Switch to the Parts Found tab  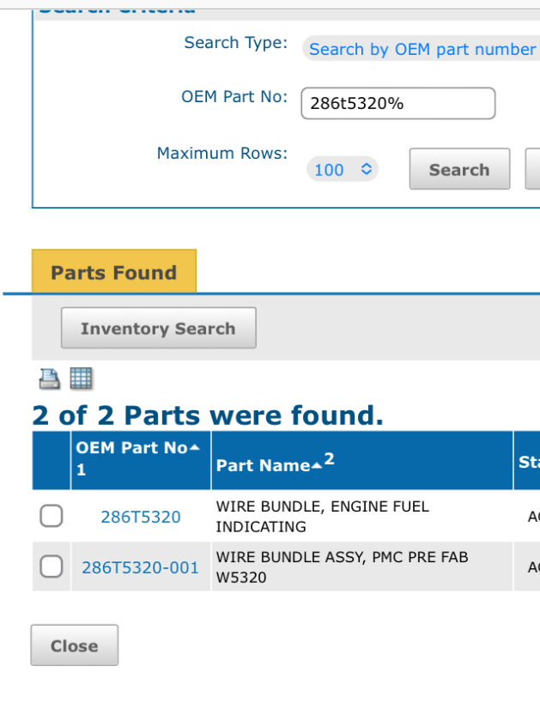tap(114, 273)
